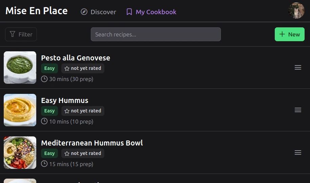The width and height of the screenshot is (310, 183).
Task: Open the hamburger menu for Pesto alla Genovese
Action: (x=298, y=68)
